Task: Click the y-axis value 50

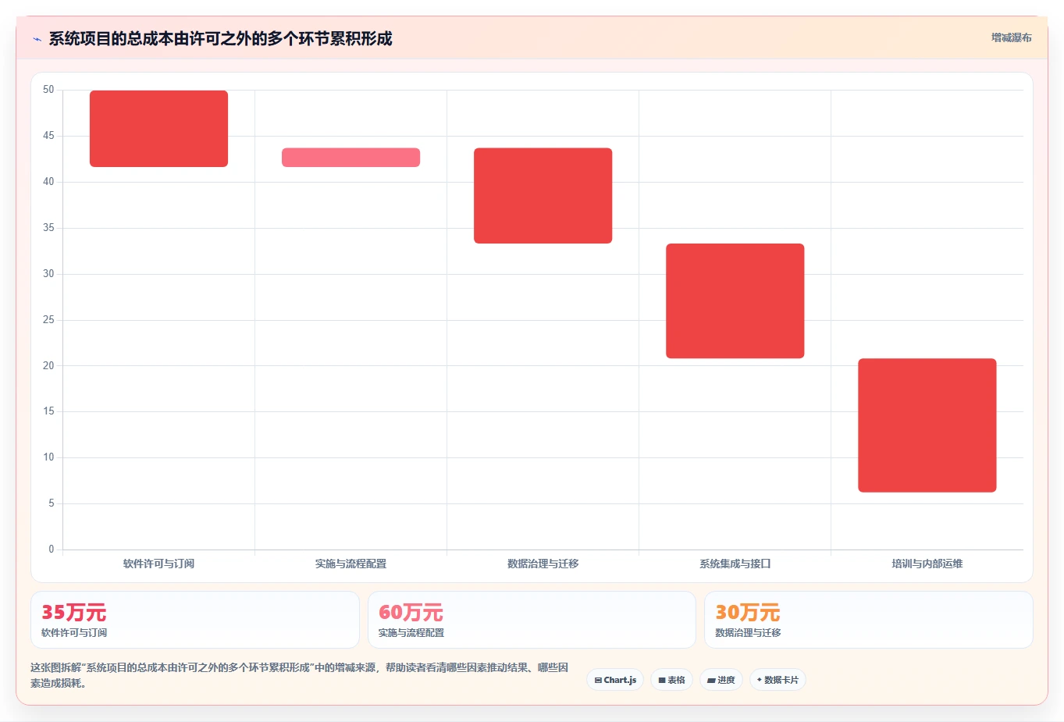Action: pos(48,90)
